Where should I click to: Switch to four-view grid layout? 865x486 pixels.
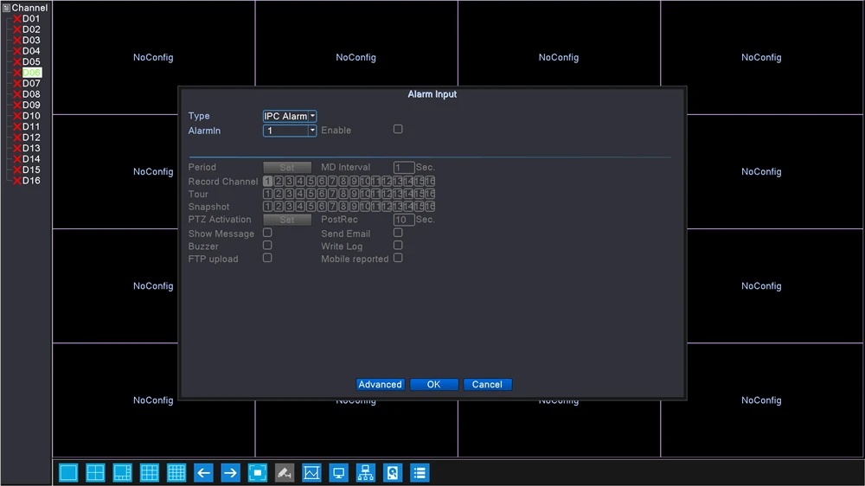[95, 473]
